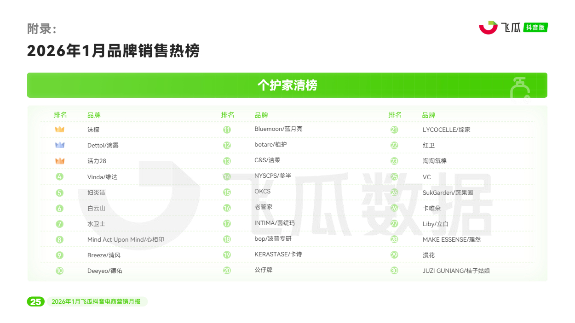
Task: Select the rank 11 badge beside Bluemoon/蓝月亮
Action: (x=227, y=130)
